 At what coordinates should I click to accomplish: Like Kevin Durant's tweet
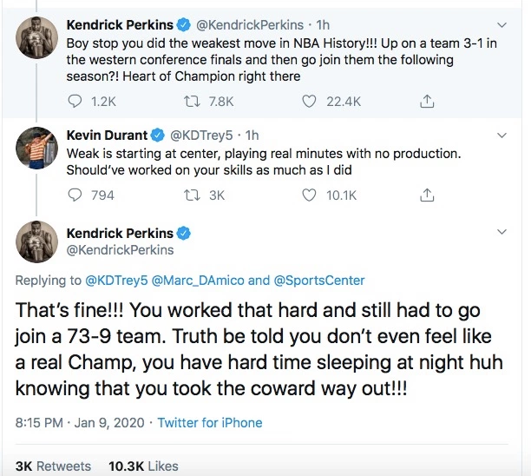point(308,195)
